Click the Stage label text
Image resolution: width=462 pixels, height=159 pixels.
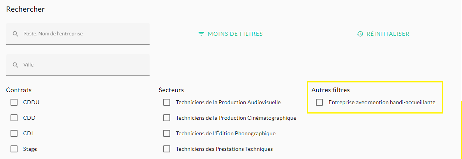[30, 149]
